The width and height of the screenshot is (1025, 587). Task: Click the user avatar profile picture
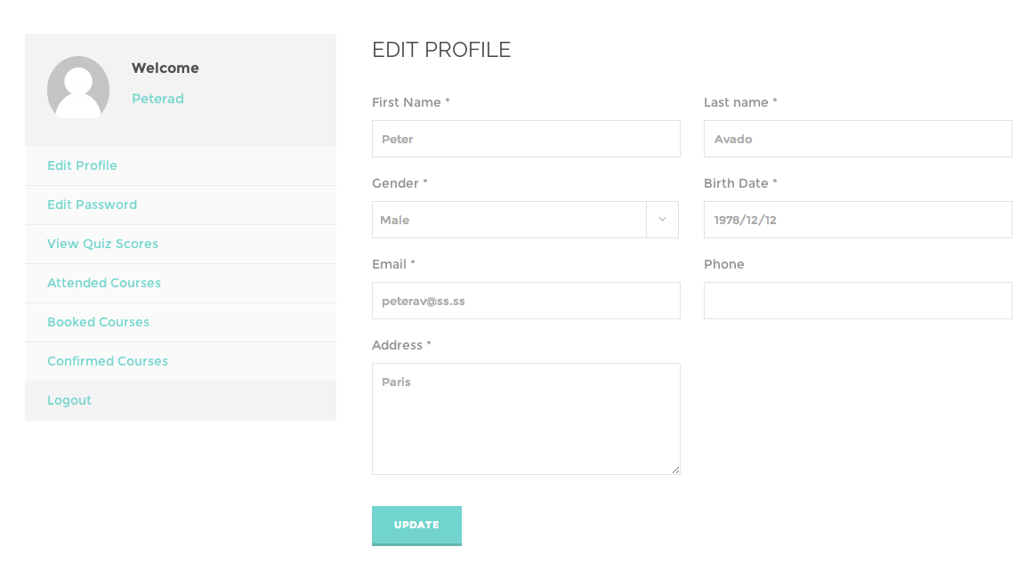(x=78, y=87)
